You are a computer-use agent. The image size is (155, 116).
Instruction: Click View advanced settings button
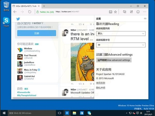114,60
